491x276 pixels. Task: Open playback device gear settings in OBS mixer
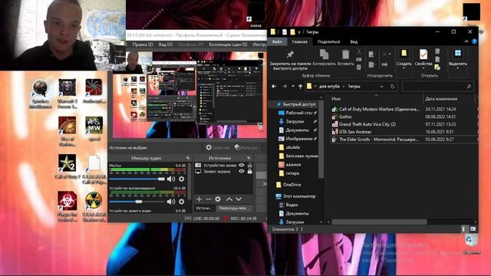coord(181,202)
